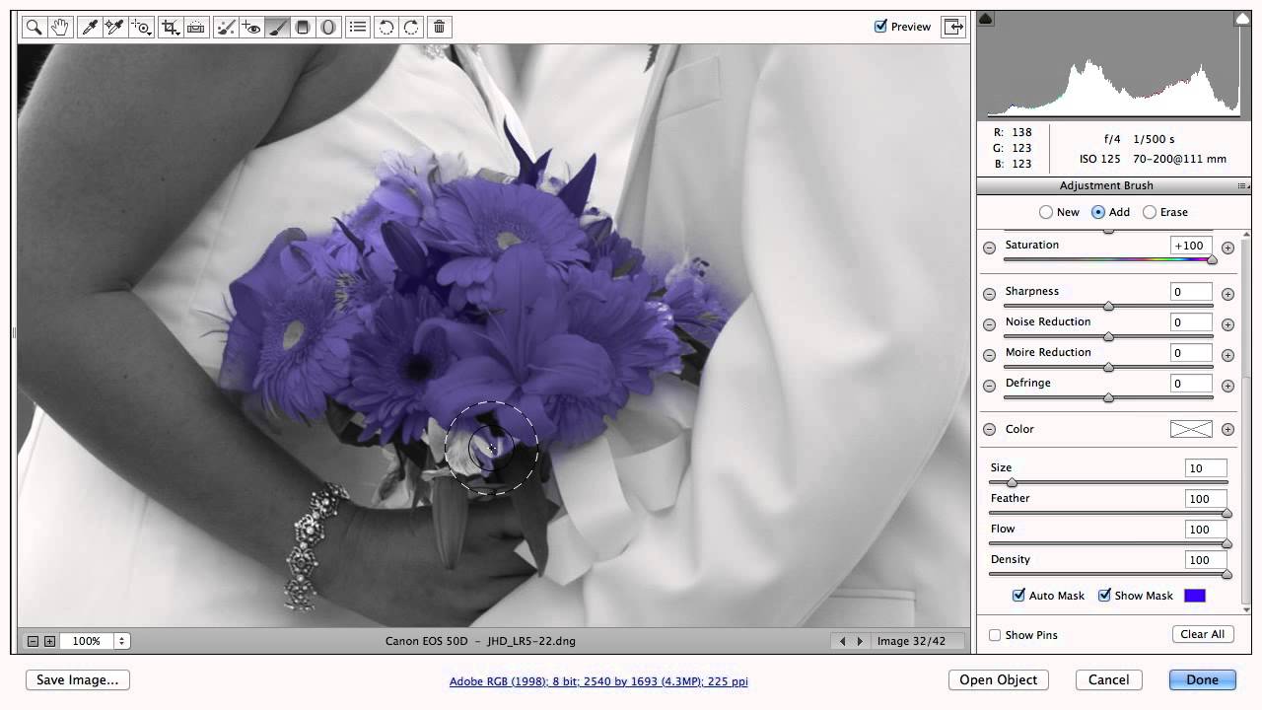Image resolution: width=1262 pixels, height=710 pixels.
Task: Open Adobe RGB workflow options link
Action: pyautogui.click(x=598, y=681)
